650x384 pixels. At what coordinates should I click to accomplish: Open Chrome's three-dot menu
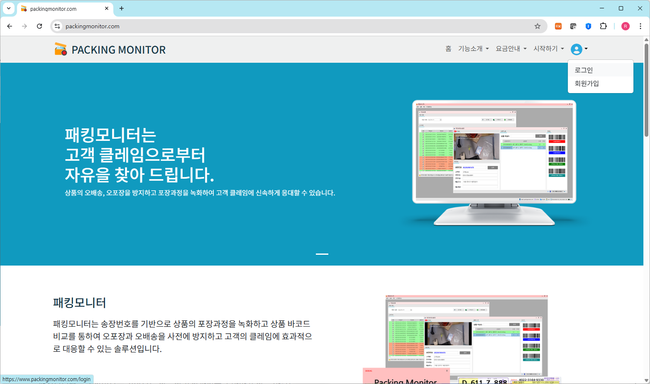pos(640,26)
